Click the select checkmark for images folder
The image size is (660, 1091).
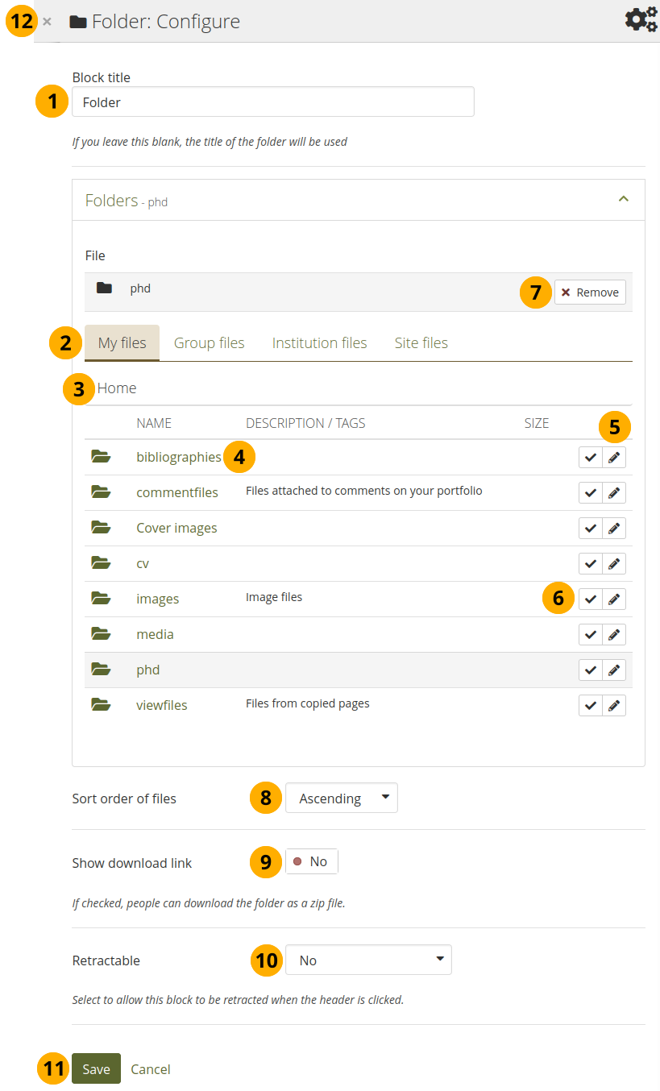pos(591,599)
